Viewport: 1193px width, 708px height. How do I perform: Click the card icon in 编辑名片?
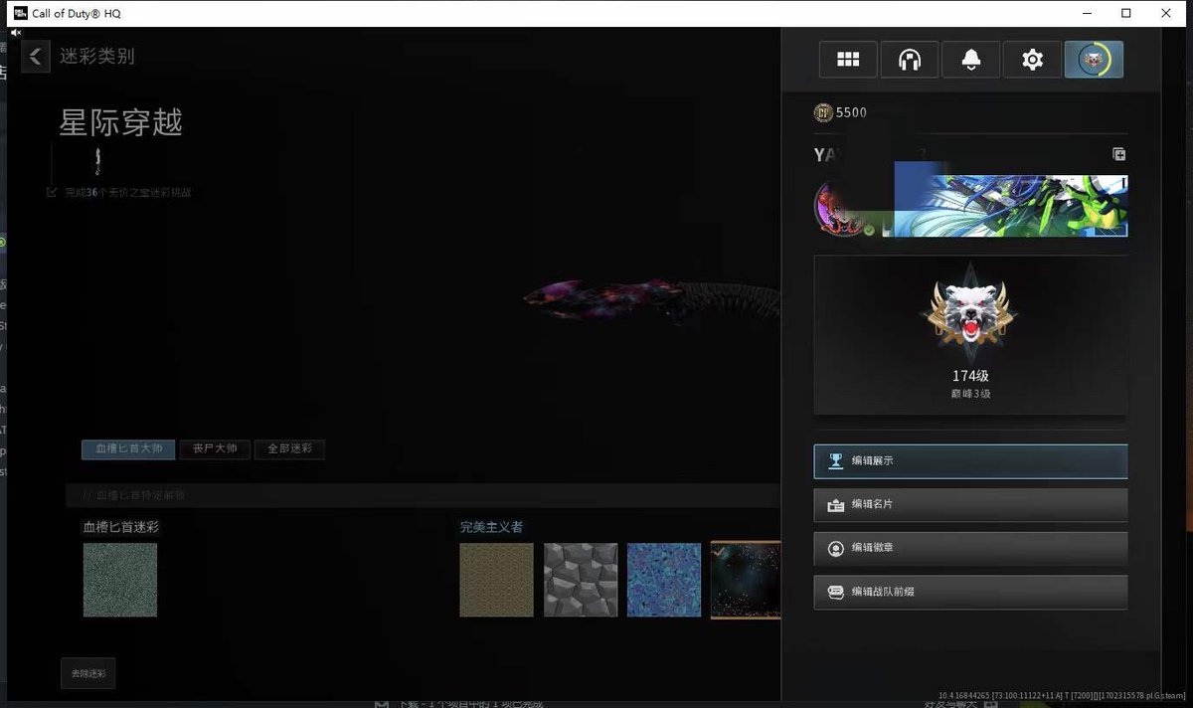(836, 504)
